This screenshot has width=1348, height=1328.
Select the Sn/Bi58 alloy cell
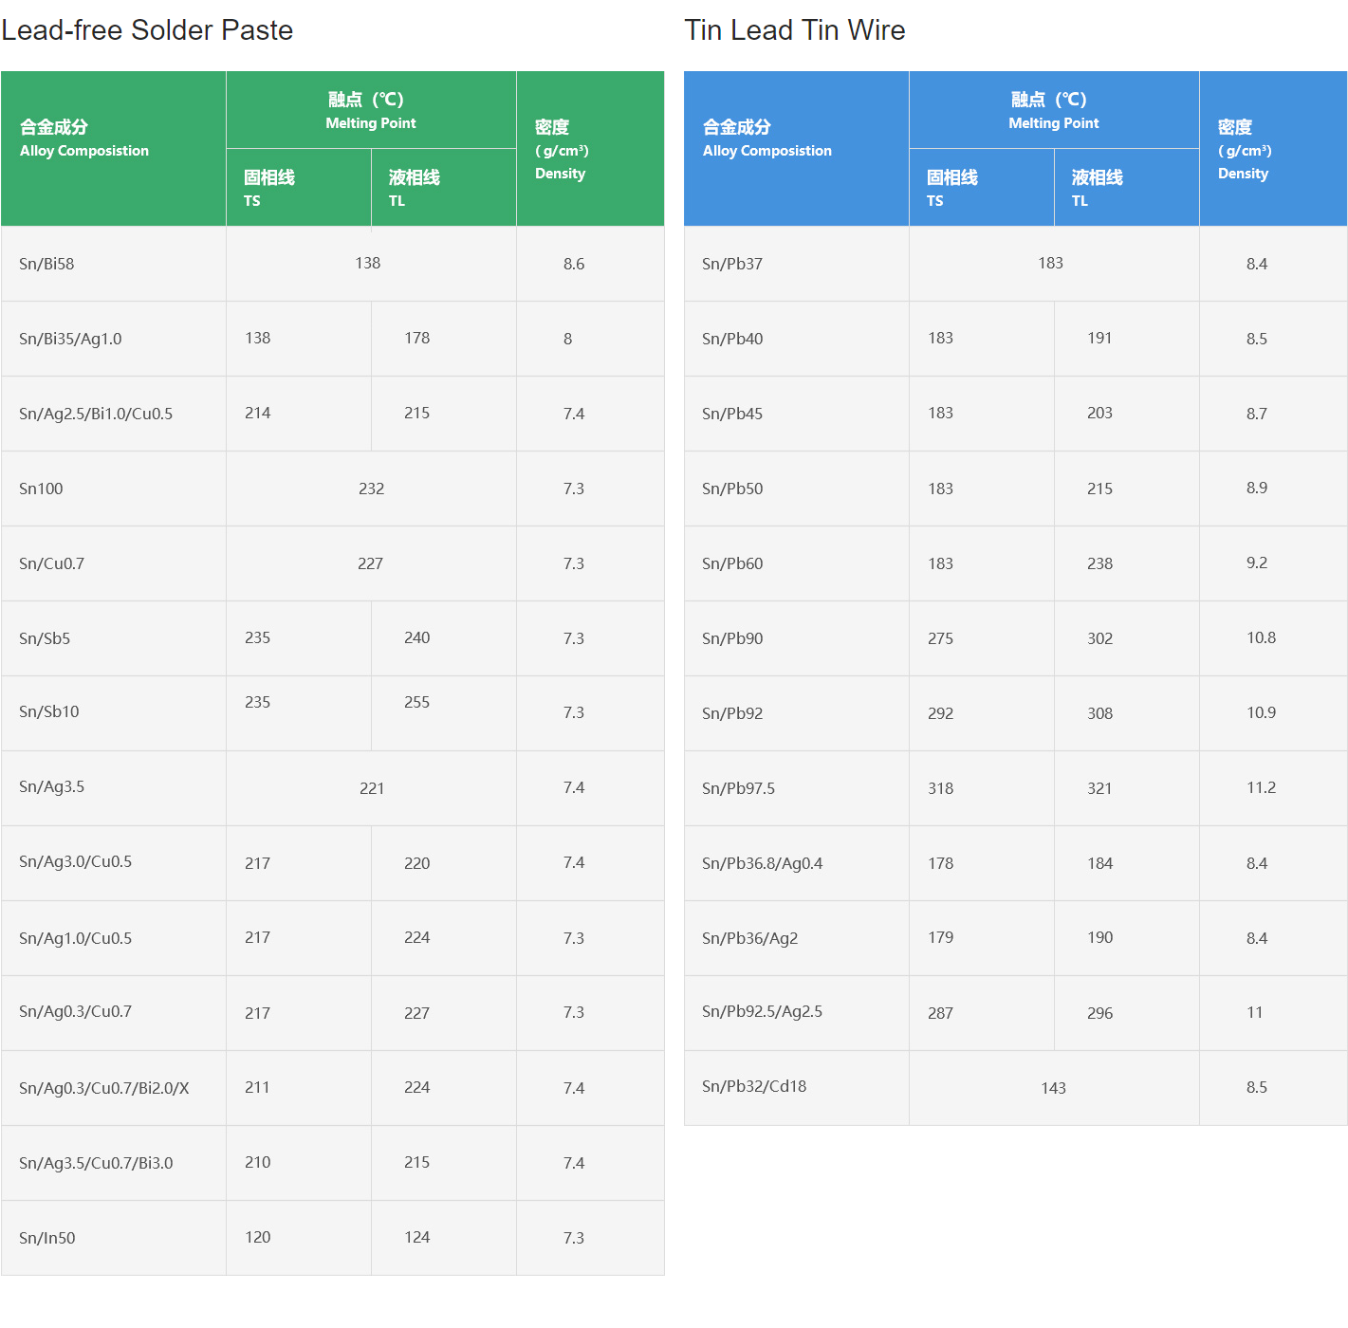[x=46, y=264]
